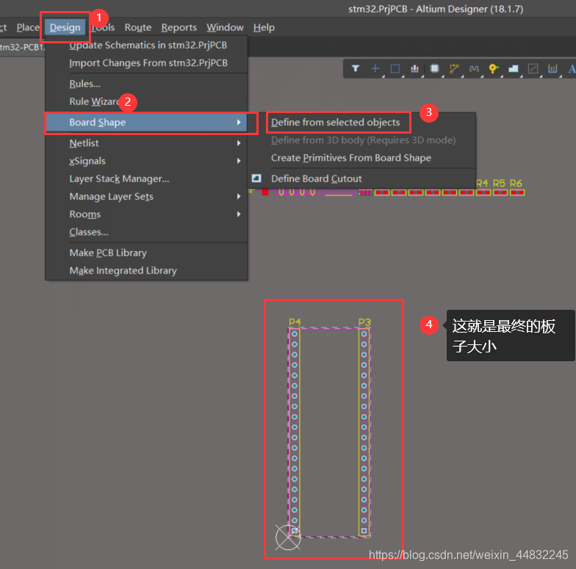Image resolution: width=576 pixels, height=569 pixels.
Task: Choose the dashed rectangle selection tool
Action: point(395,69)
